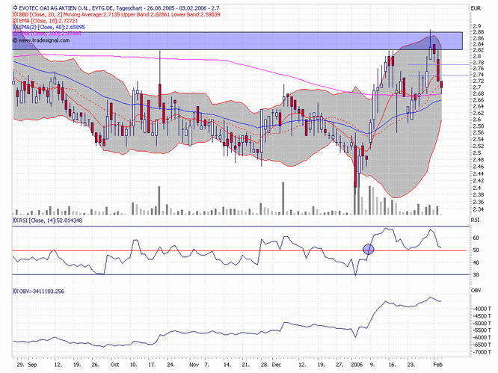Click the Nov label on date axis
The image size is (498, 373).
click(194, 365)
